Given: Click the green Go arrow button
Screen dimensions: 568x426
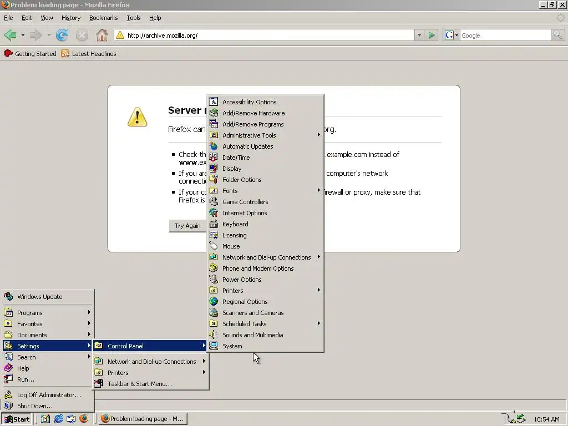Looking at the screenshot, I should 432,35.
